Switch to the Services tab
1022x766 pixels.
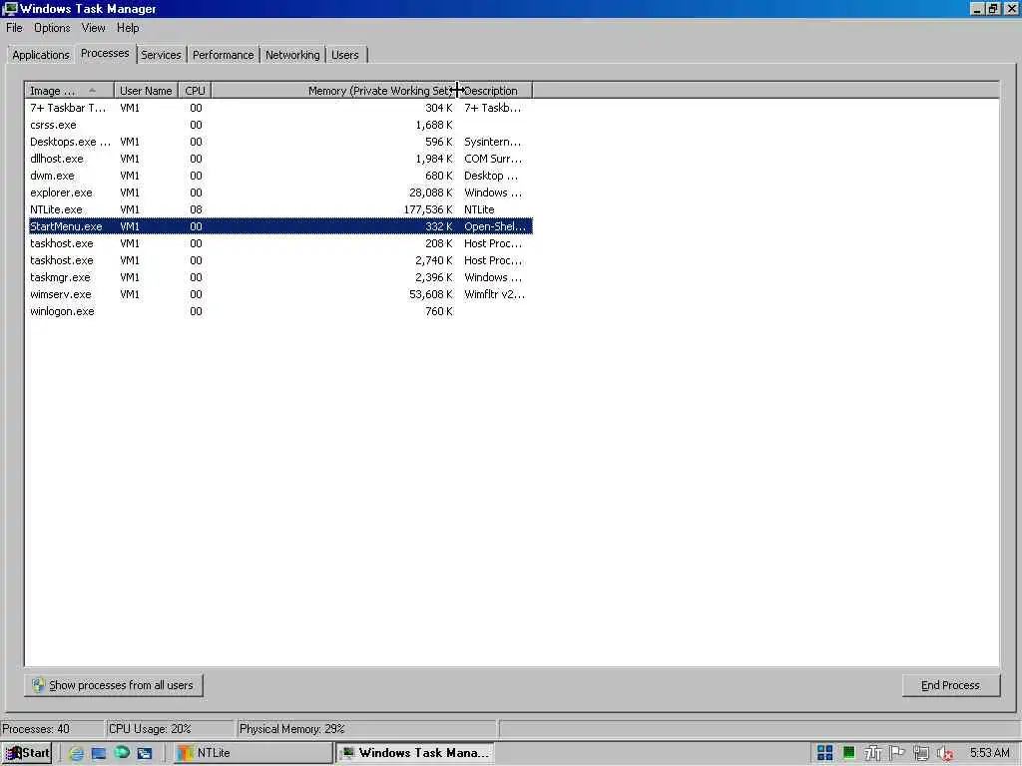[161, 55]
